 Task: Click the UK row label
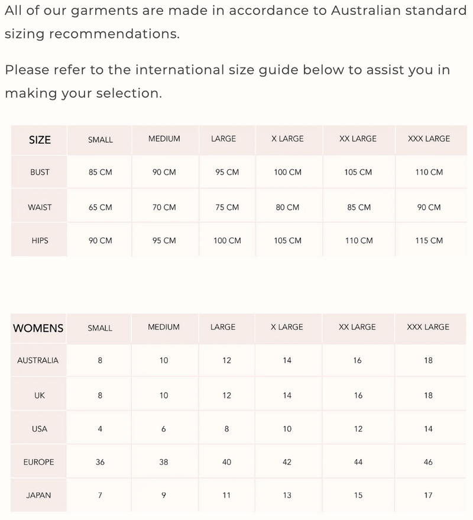click(40, 395)
